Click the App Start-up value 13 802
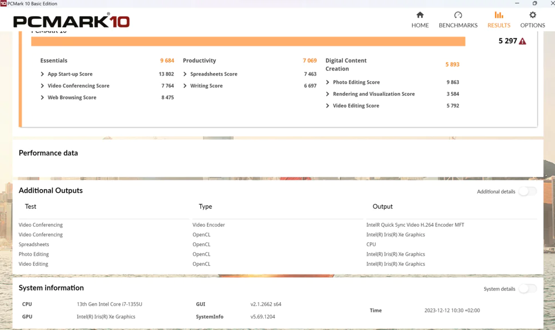Screen dimensions: 555x330 pyautogui.click(x=167, y=74)
